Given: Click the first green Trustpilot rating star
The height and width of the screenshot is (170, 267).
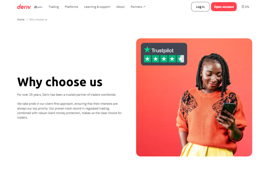Looking at the screenshot, I should (x=148, y=59).
